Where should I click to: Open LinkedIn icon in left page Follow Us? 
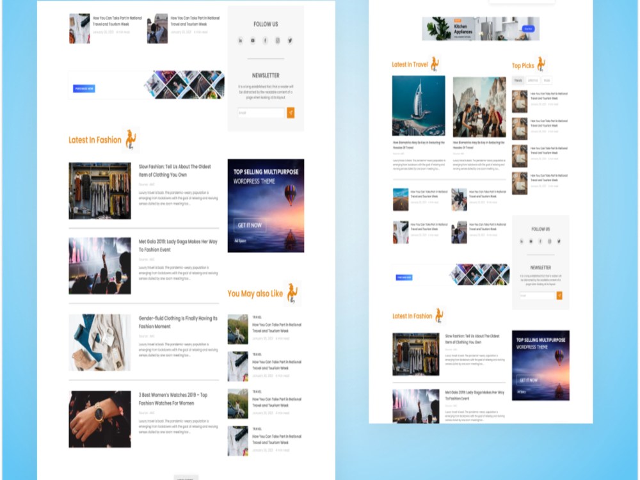point(241,40)
